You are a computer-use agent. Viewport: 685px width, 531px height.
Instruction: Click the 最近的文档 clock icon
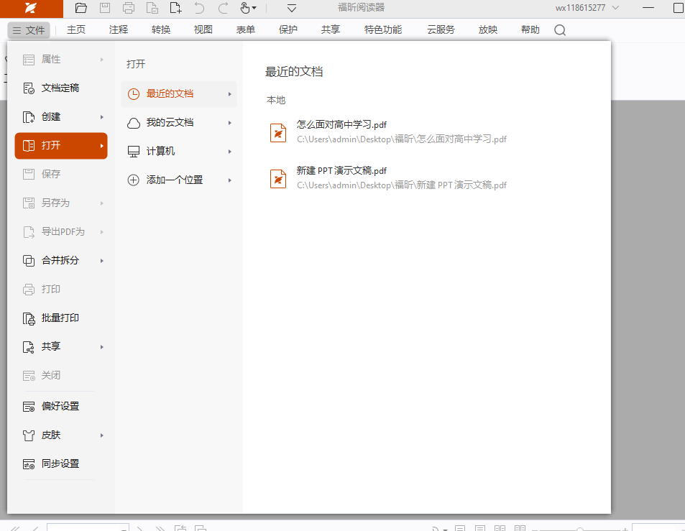133,94
